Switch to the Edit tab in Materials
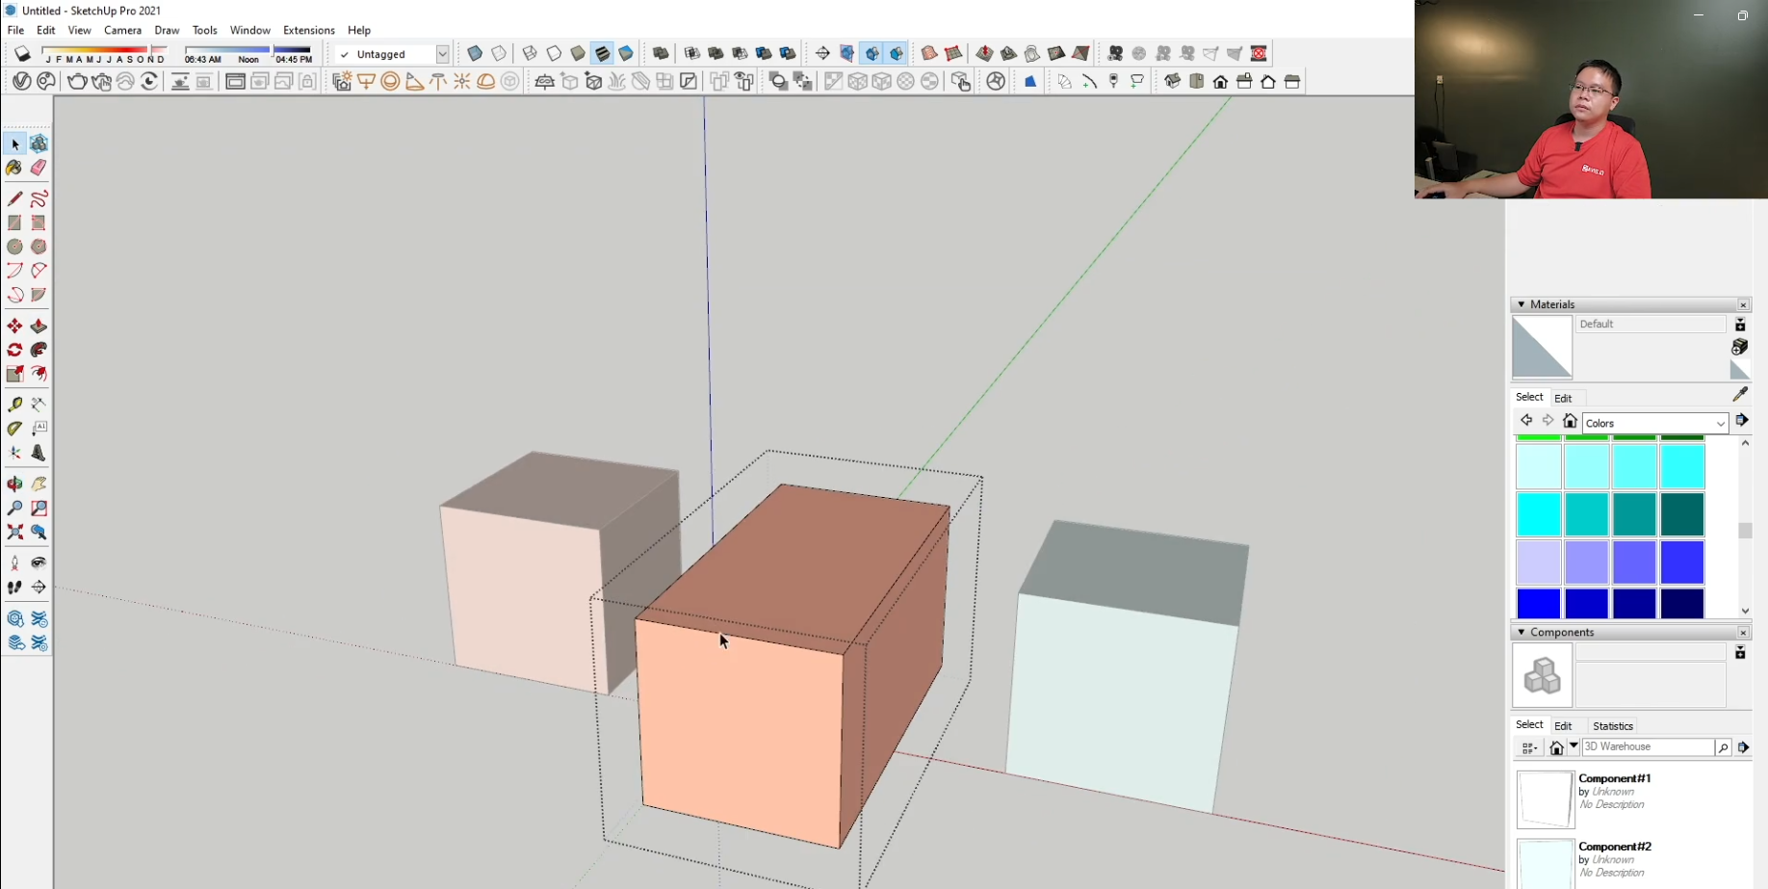The width and height of the screenshot is (1768, 889). (x=1565, y=398)
